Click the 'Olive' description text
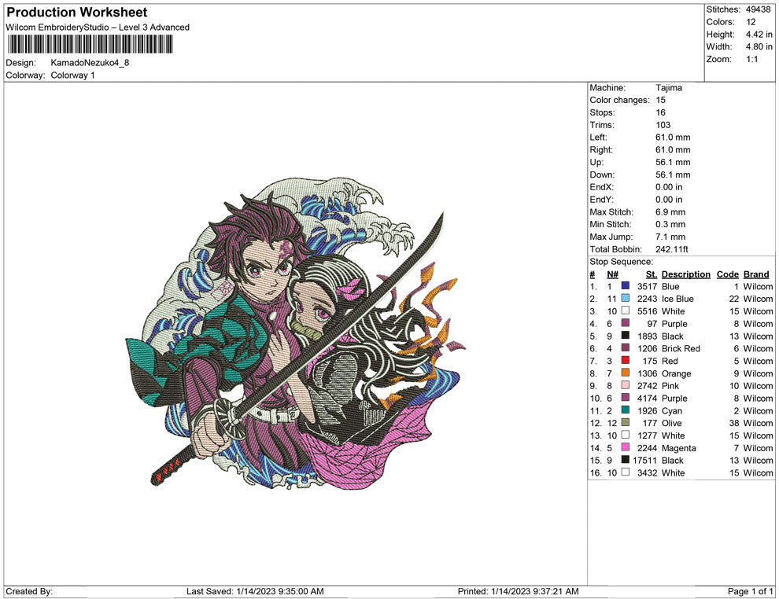The image size is (779, 599). (671, 423)
